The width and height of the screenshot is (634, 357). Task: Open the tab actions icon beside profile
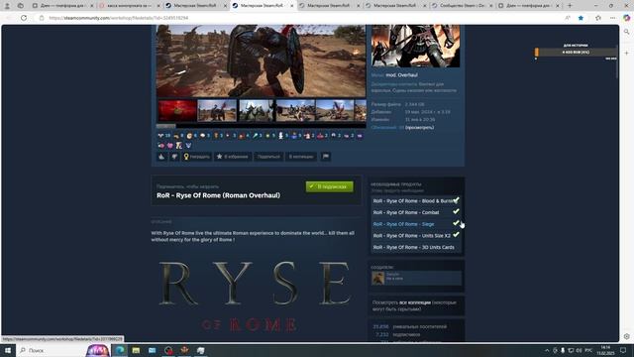pyautogui.click(x=20, y=6)
